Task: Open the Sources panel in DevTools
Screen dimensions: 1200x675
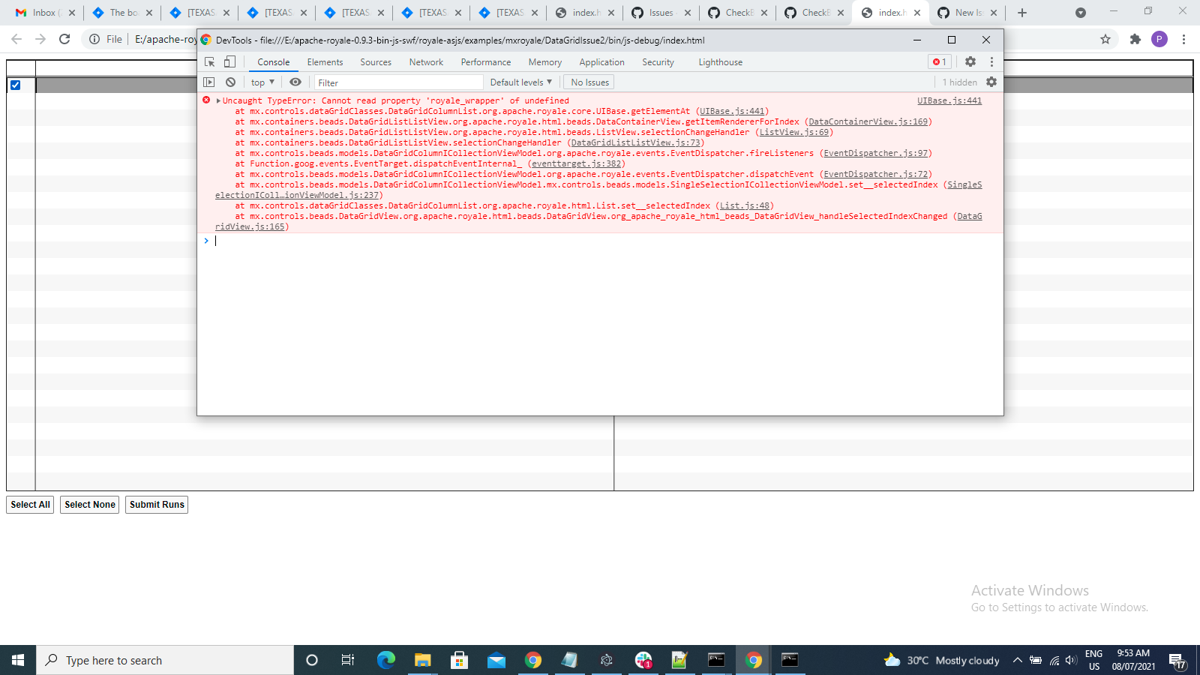Action: pos(376,62)
